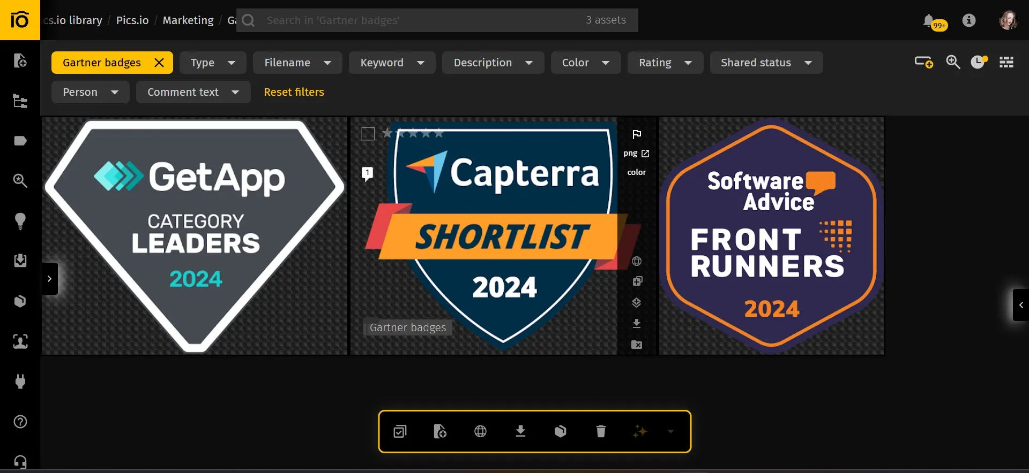Go to Marketing breadcrumb
This screenshot has height=473, width=1029.
188,20
